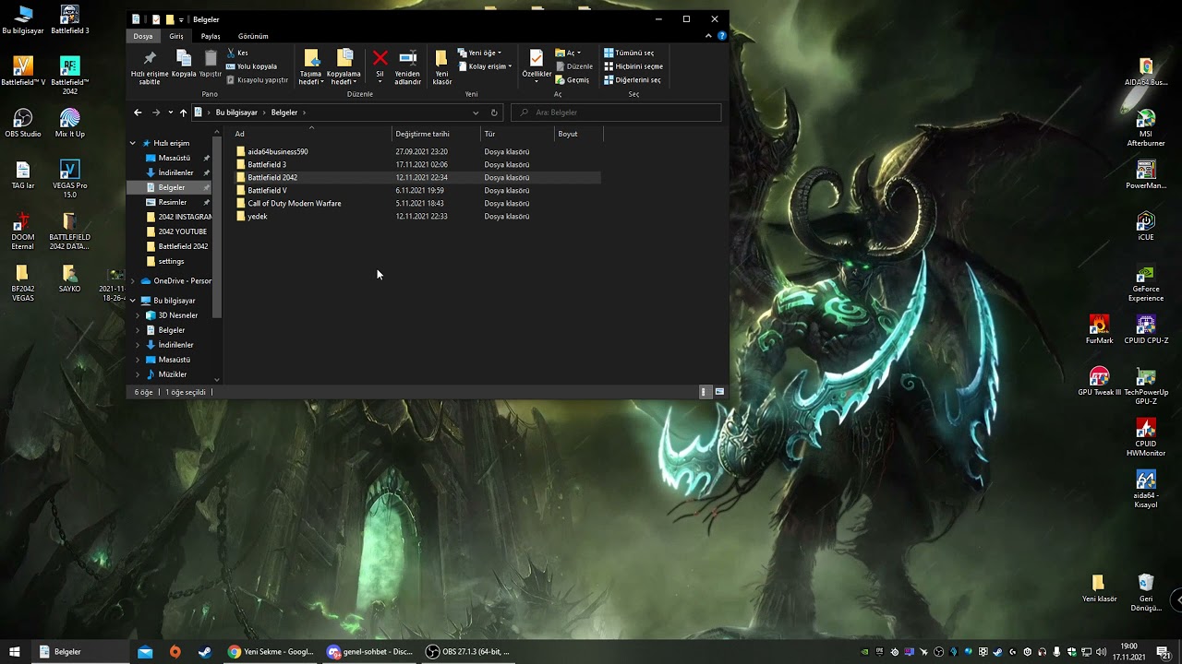Open the Kolay erişim dropdown
The height and width of the screenshot is (664, 1182).
pyautogui.click(x=485, y=66)
